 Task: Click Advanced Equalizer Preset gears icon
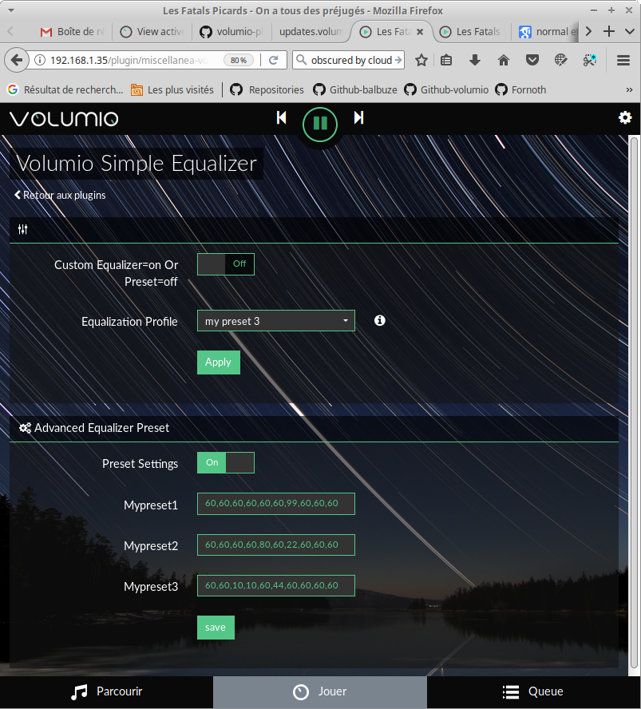pyautogui.click(x=25, y=428)
